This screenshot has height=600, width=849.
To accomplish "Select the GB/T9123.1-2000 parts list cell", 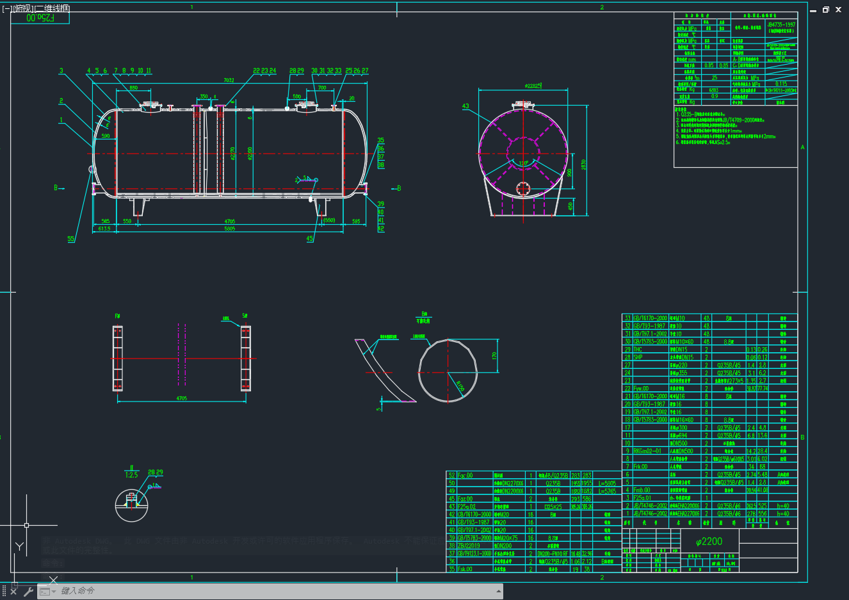I will tap(474, 553).
